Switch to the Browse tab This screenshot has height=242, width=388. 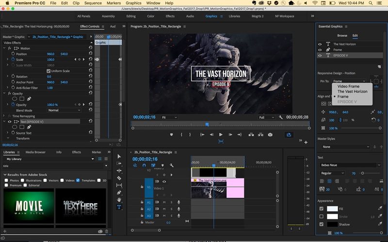pyautogui.click(x=342, y=35)
